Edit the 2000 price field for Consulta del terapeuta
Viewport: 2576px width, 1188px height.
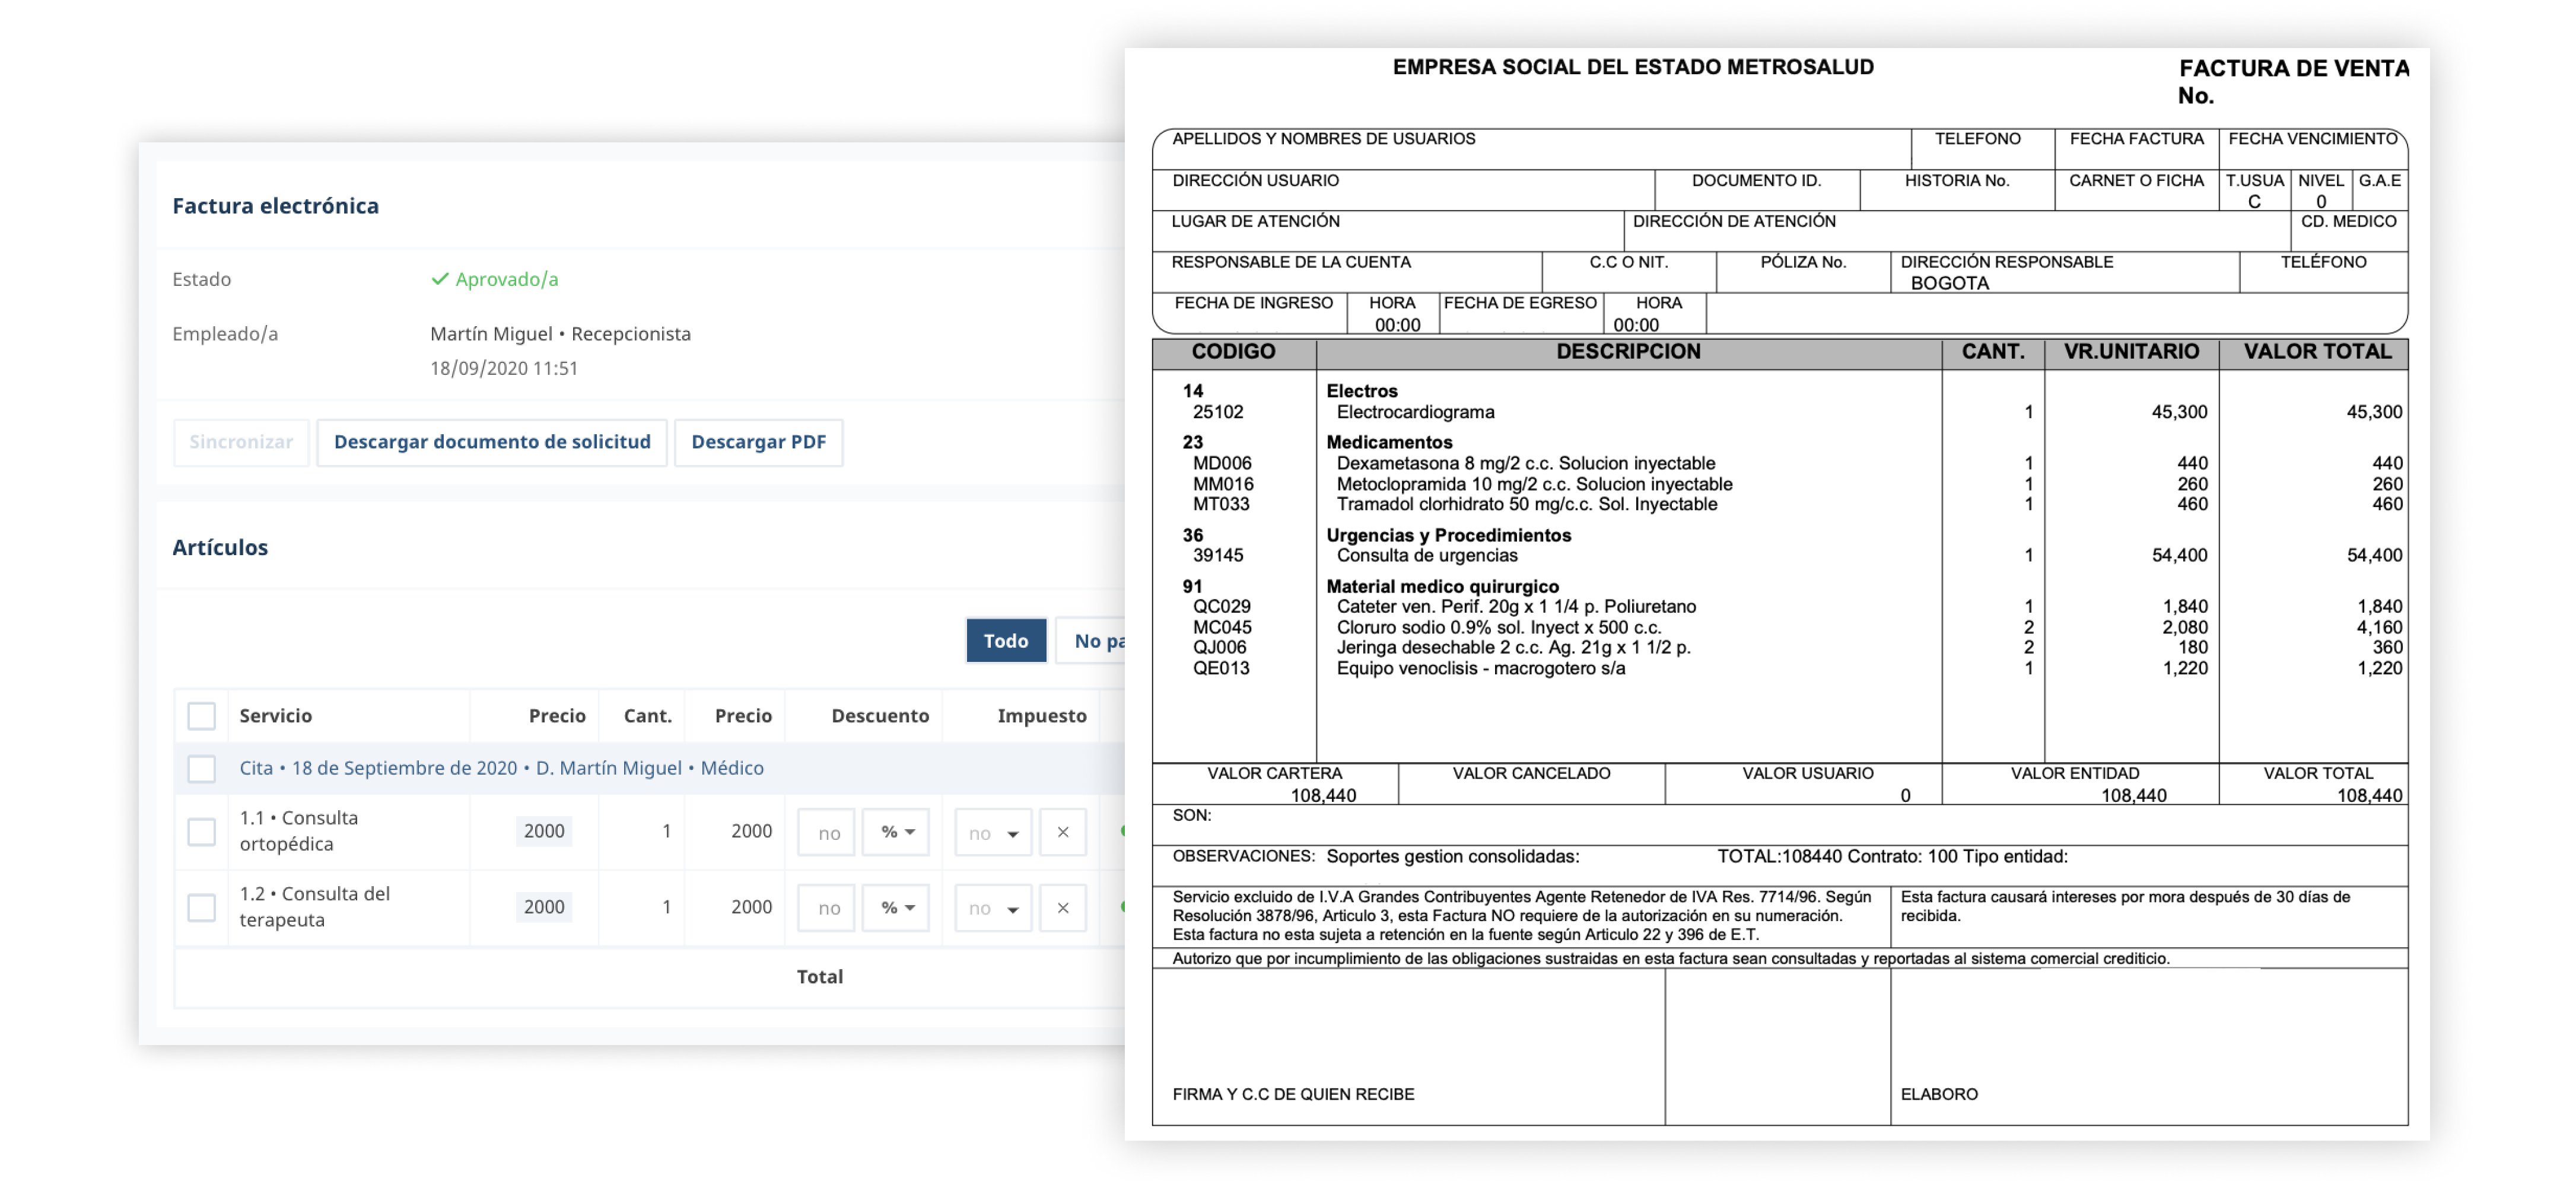point(543,908)
